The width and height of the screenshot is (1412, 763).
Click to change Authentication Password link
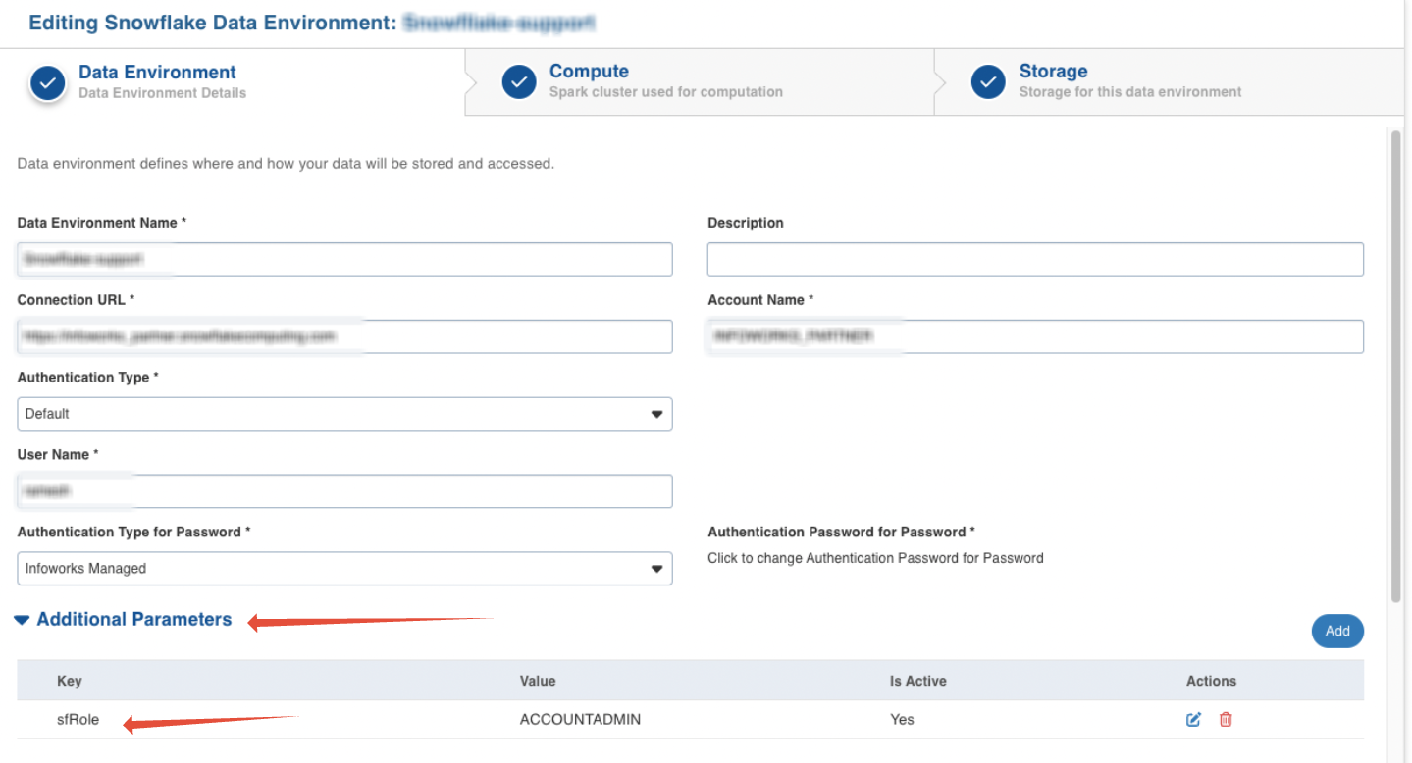click(875, 558)
